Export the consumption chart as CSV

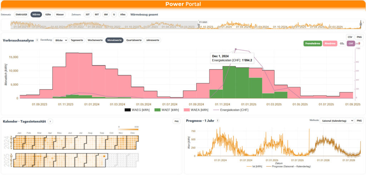[350, 37]
